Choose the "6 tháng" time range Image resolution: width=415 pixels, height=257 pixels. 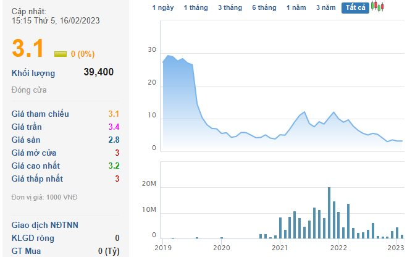[264, 8]
